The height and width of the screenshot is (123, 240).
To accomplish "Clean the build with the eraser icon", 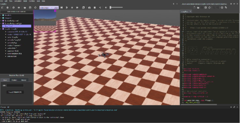I will point(226,8).
